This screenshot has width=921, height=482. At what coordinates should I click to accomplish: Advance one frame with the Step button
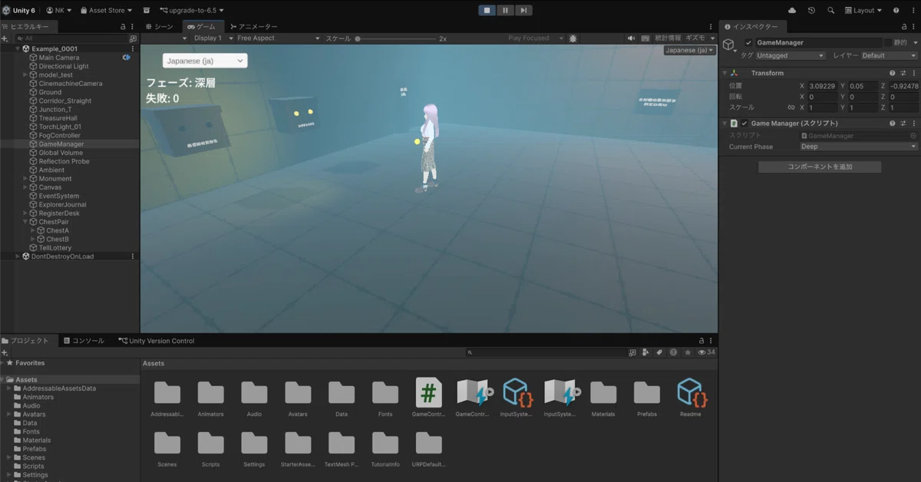click(523, 10)
